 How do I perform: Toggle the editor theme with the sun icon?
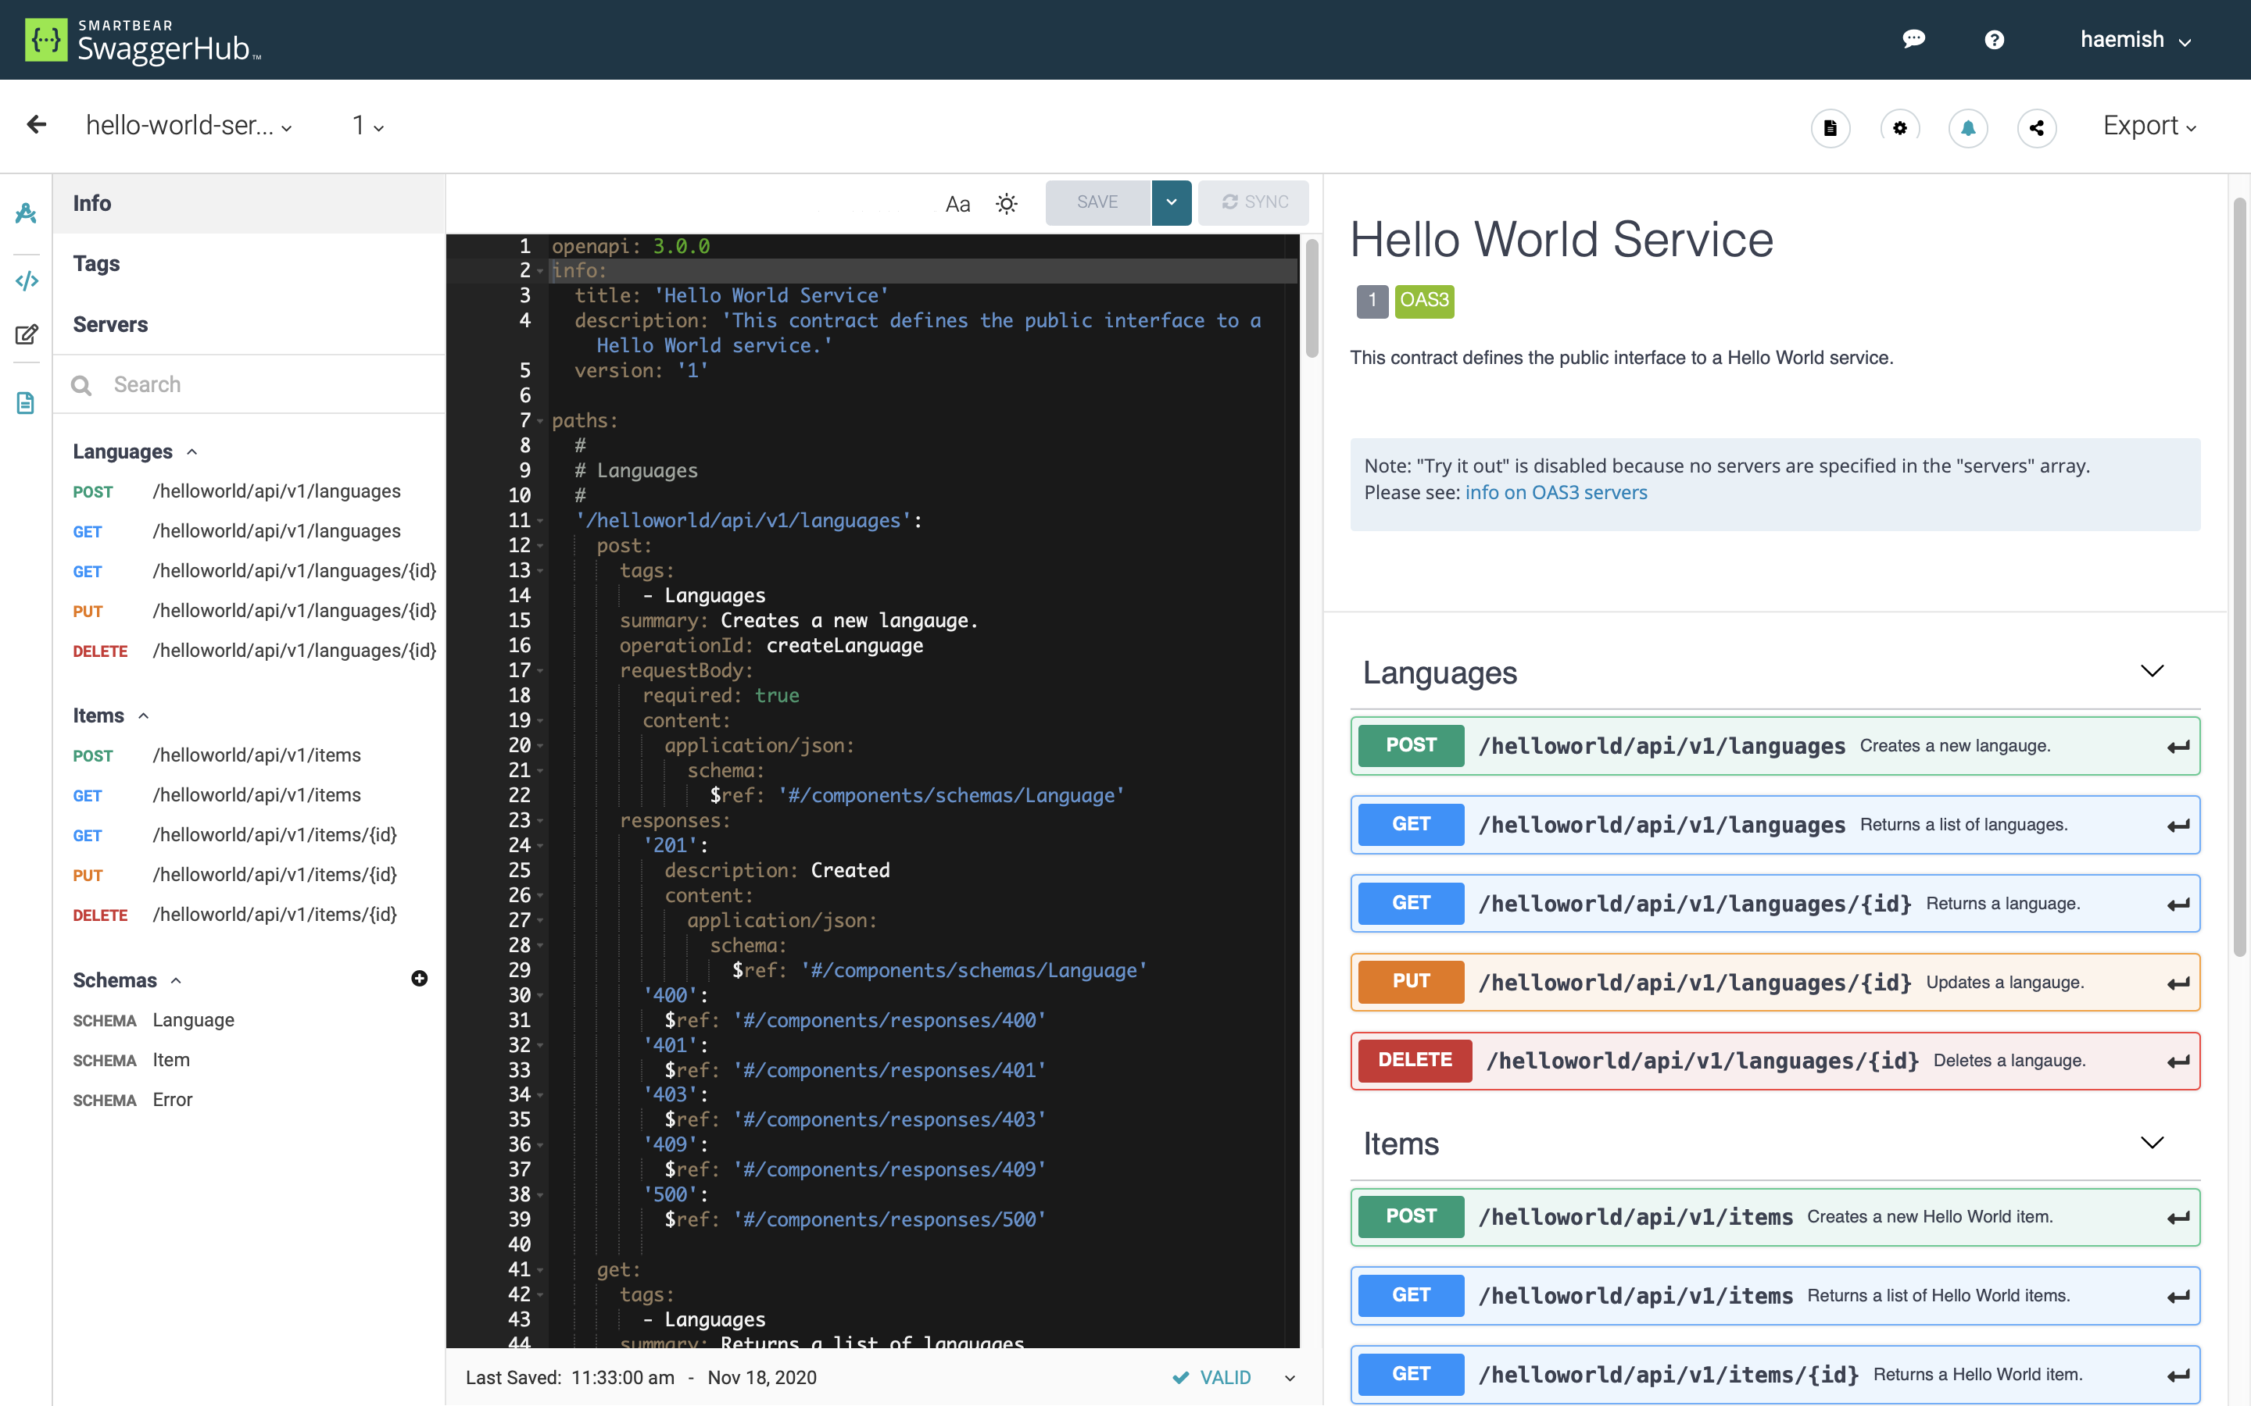[1007, 203]
